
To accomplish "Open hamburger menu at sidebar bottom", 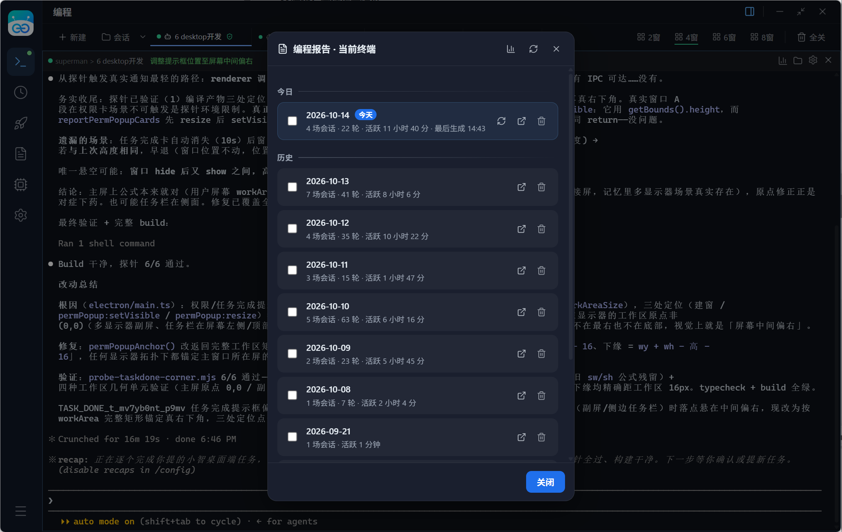I will click(x=21, y=511).
